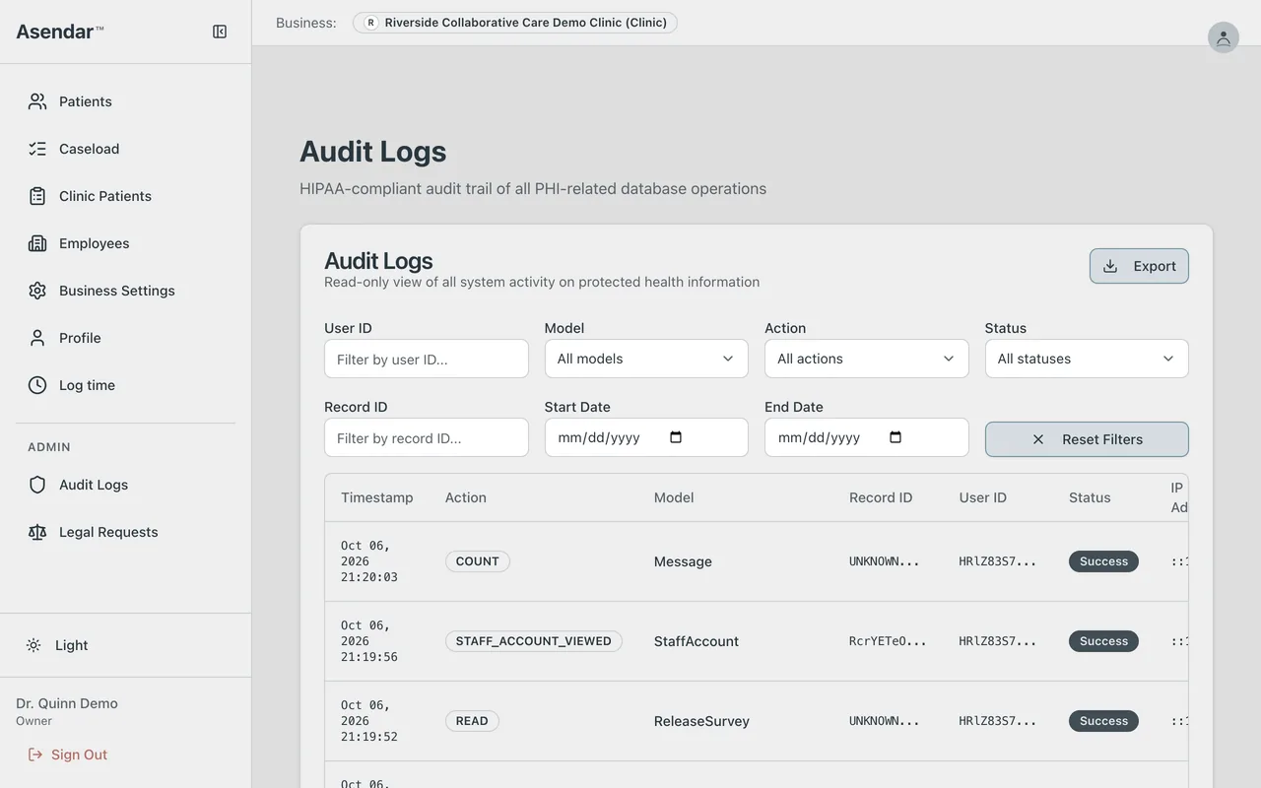The width and height of the screenshot is (1261, 788).
Task: Toggle the Light theme switch
Action: (125, 645)
